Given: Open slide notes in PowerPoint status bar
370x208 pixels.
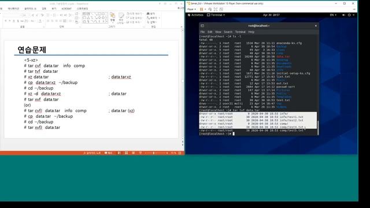Looking at the screenshot, I should (92, 153).
